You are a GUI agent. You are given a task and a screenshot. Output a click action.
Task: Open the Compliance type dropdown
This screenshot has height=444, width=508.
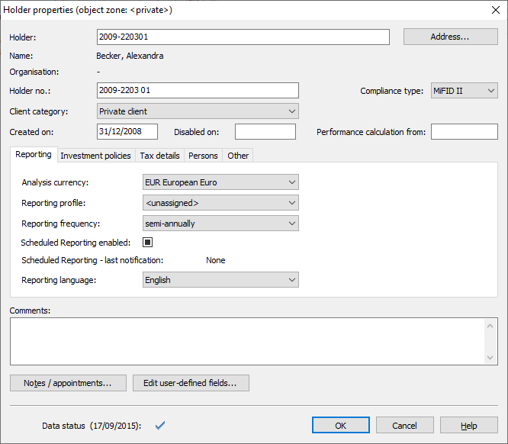(464, 91)
